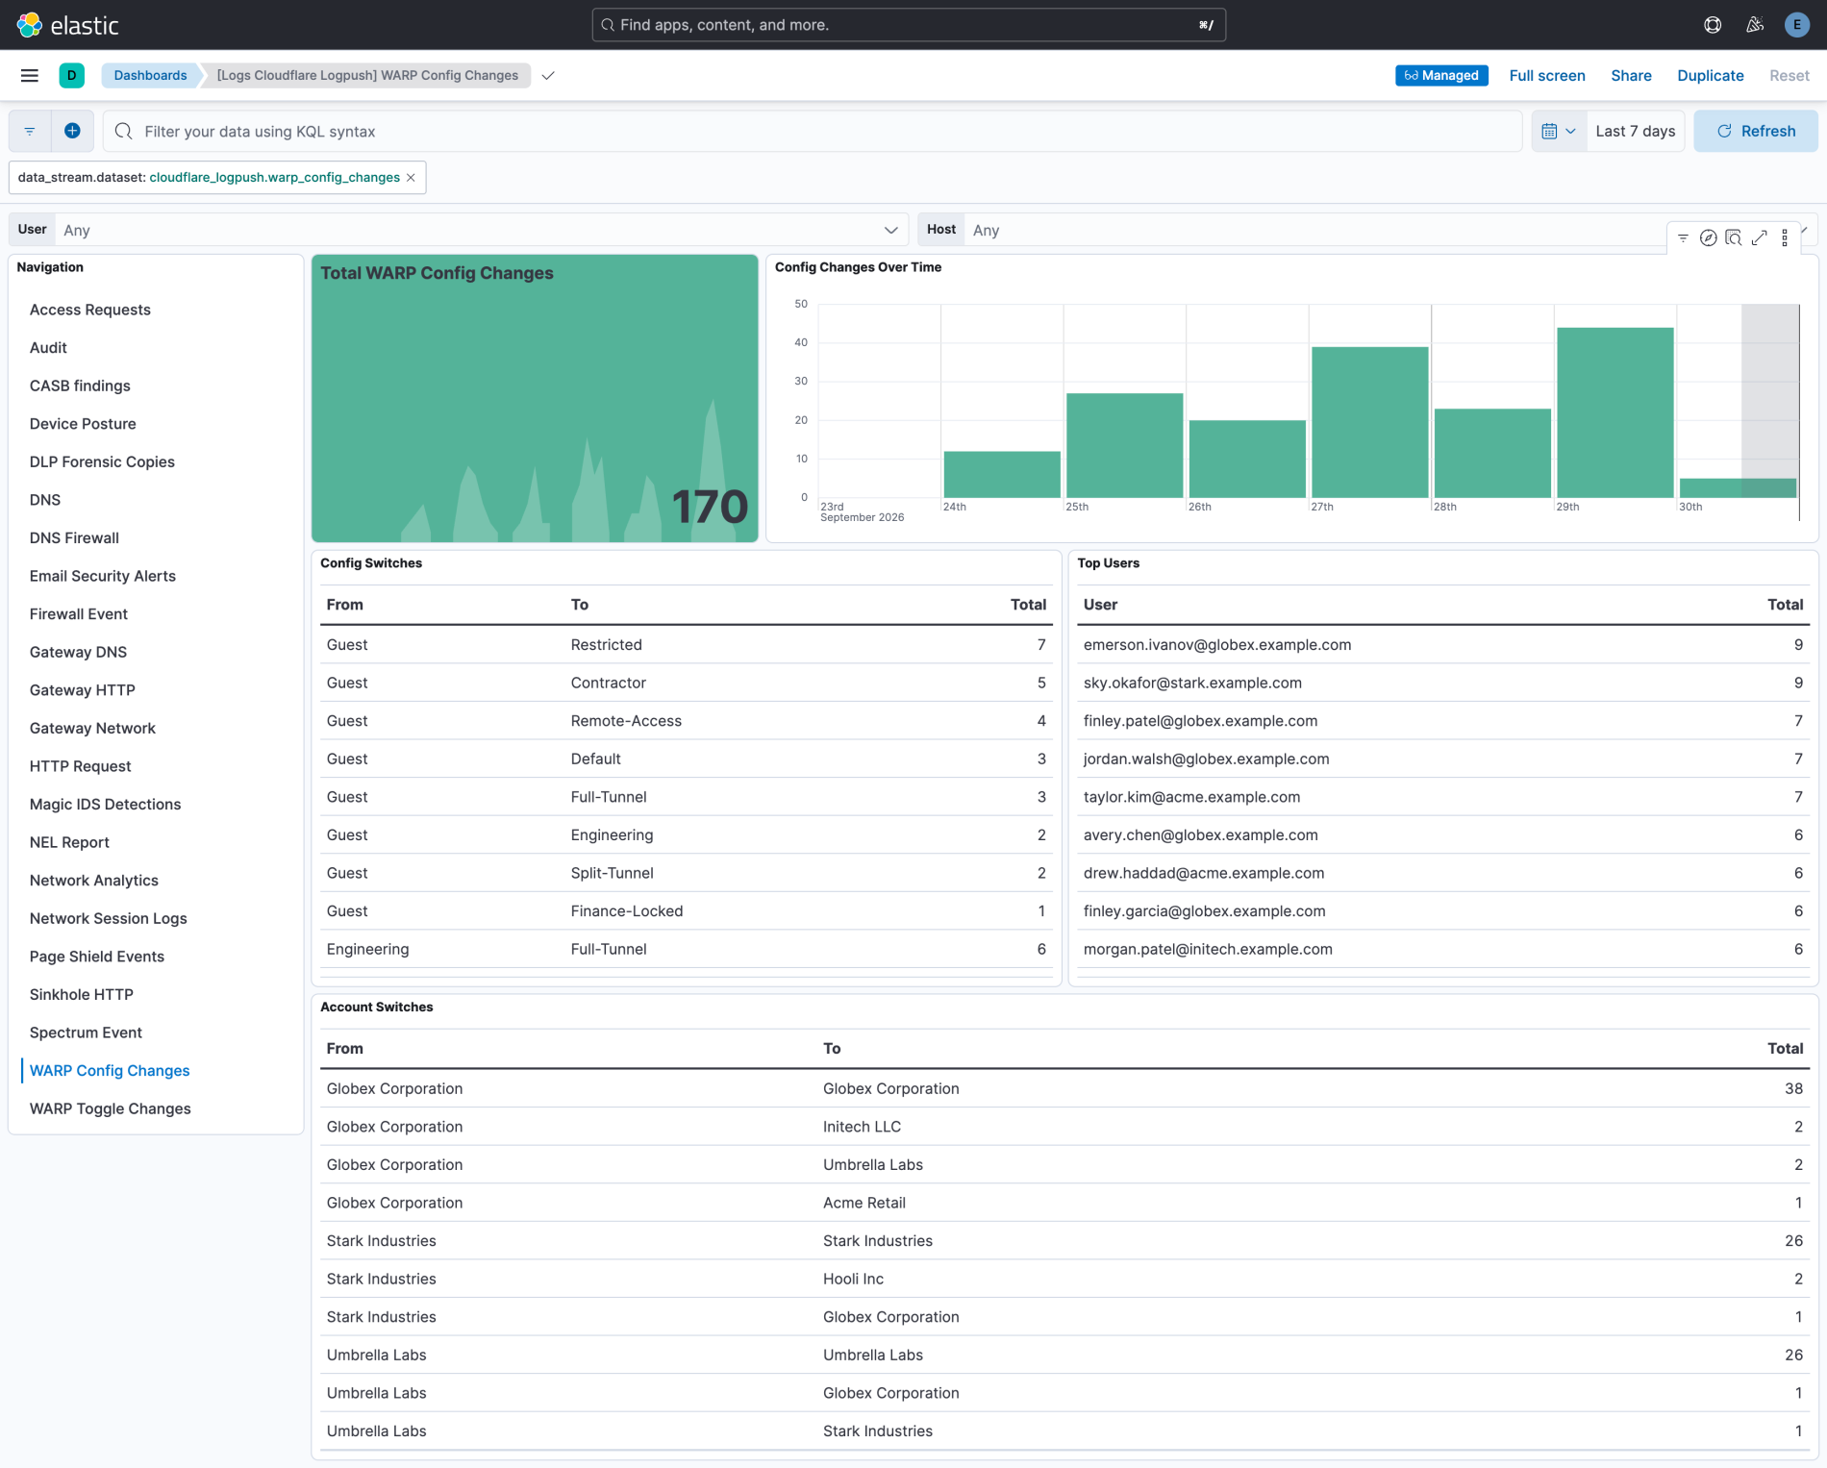Open the Share menu
This screenshot has height=1468, width=1827.
(x=1631, y=75)
